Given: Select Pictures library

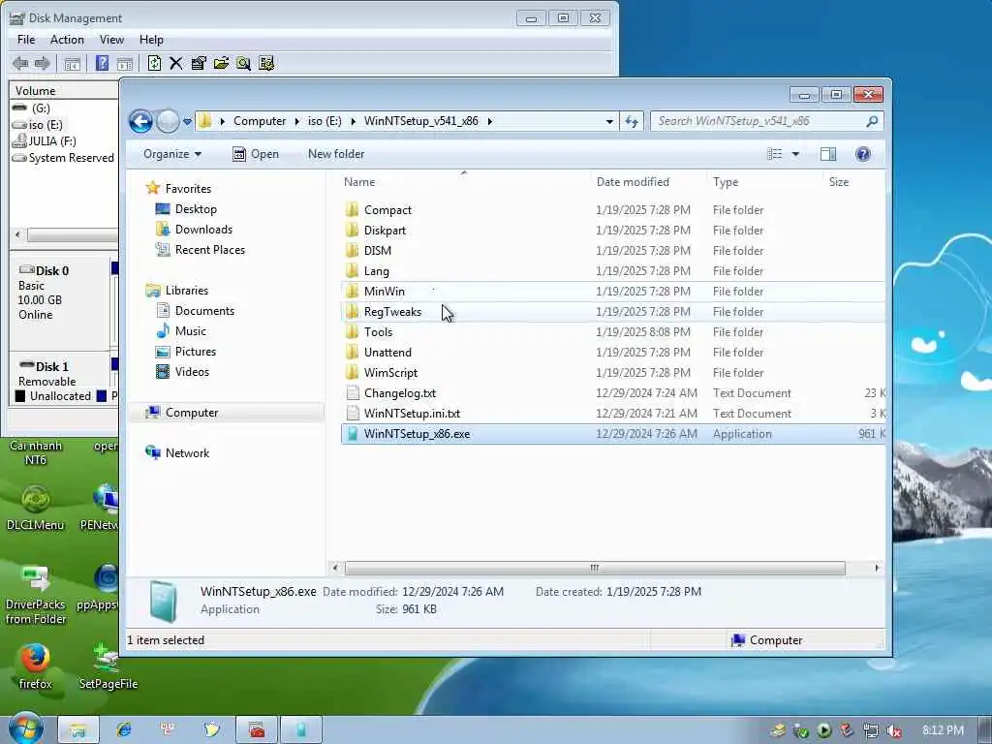Looking at the screenshot, I should point(186,351).
